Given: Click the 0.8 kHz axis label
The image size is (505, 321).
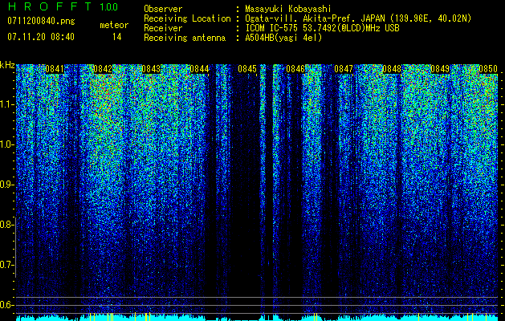Looking at the screenshot, I should tap(6, 225).
